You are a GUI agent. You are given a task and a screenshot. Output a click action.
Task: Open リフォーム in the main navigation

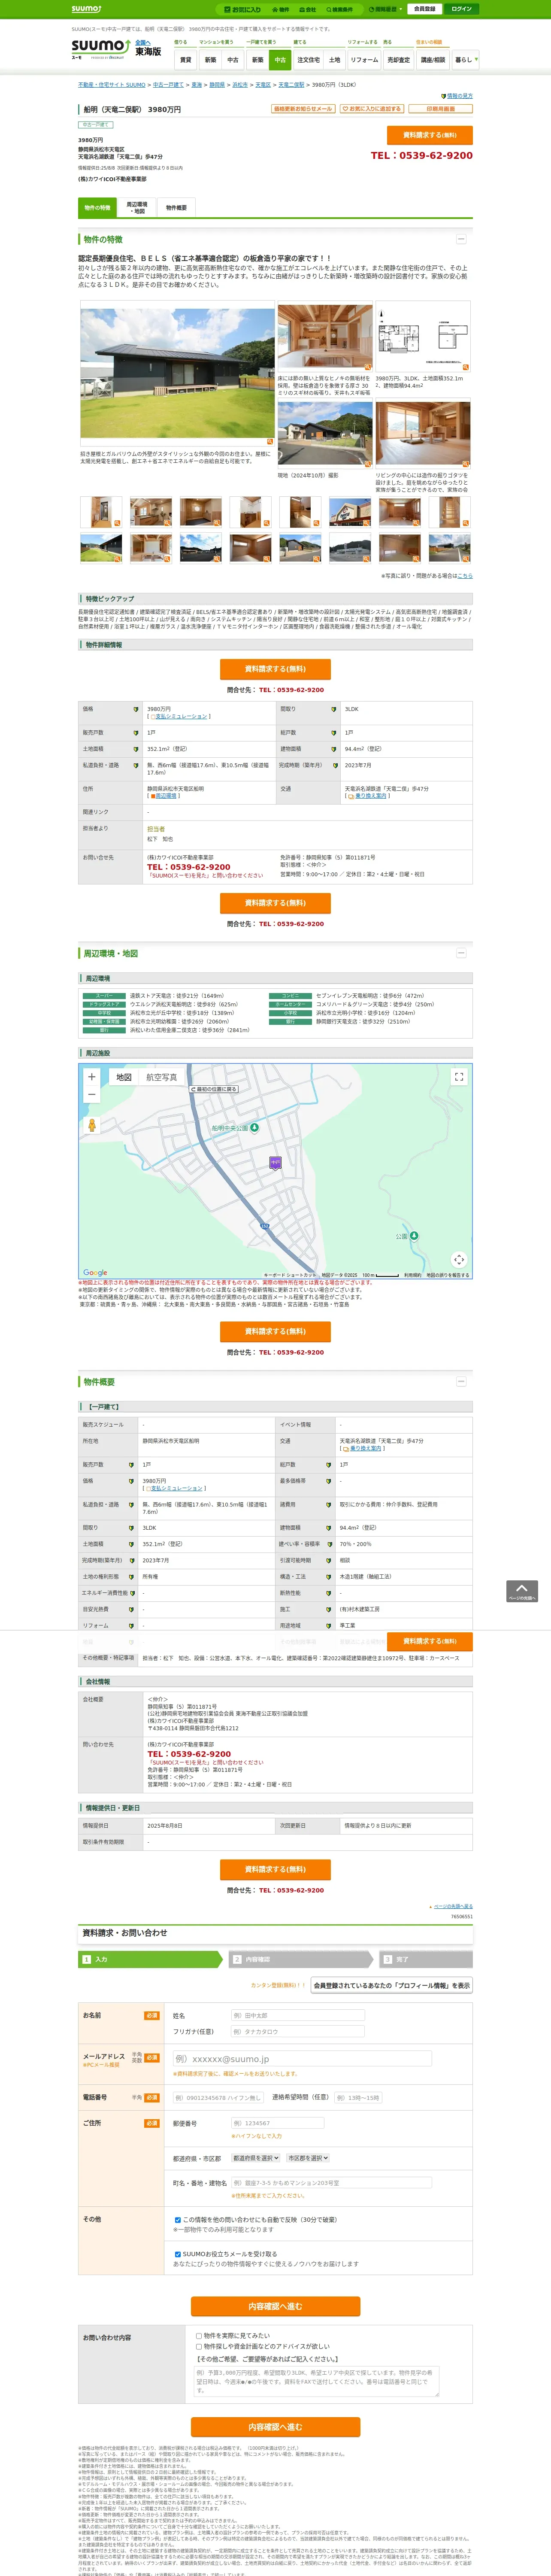[x=364, y=60]
